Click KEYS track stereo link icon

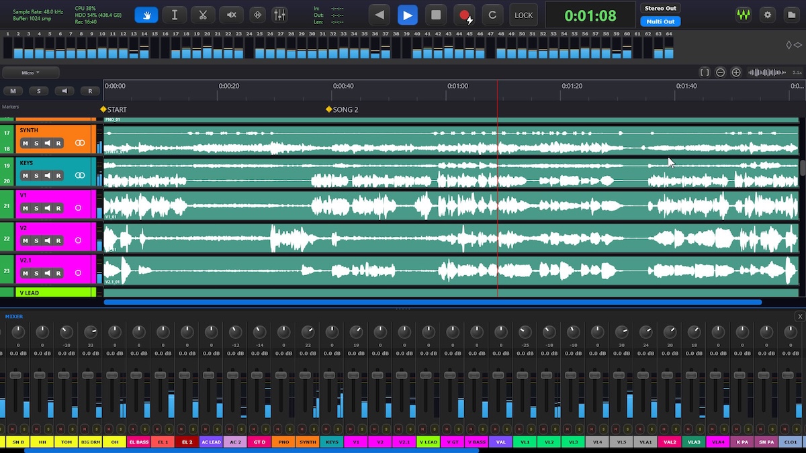point(80,176)
